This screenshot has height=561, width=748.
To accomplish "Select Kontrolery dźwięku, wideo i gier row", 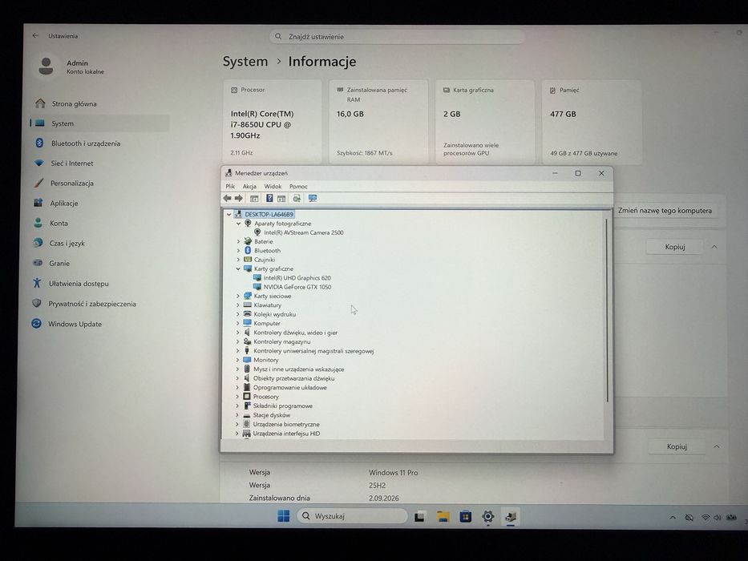I will pos(295,333).
